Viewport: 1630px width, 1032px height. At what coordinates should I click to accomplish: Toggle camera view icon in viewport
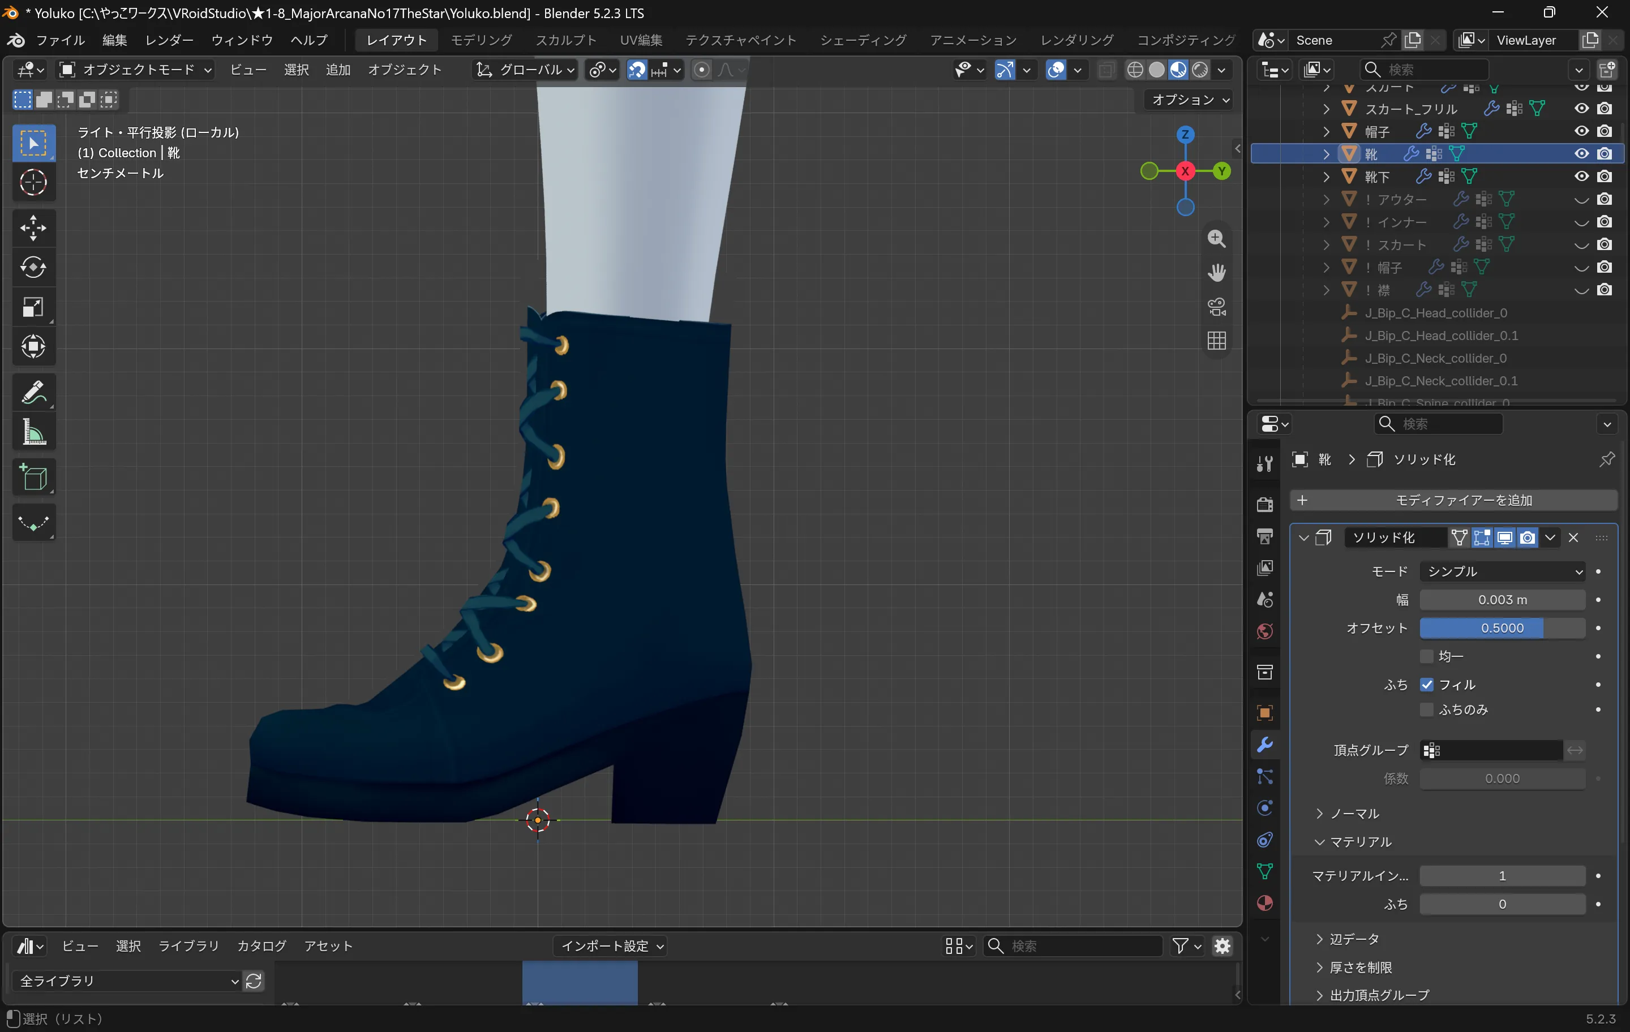(x=1216, y=307)
